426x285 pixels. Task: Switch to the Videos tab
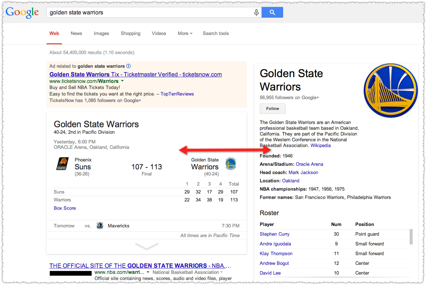click(x=159, y=34)
